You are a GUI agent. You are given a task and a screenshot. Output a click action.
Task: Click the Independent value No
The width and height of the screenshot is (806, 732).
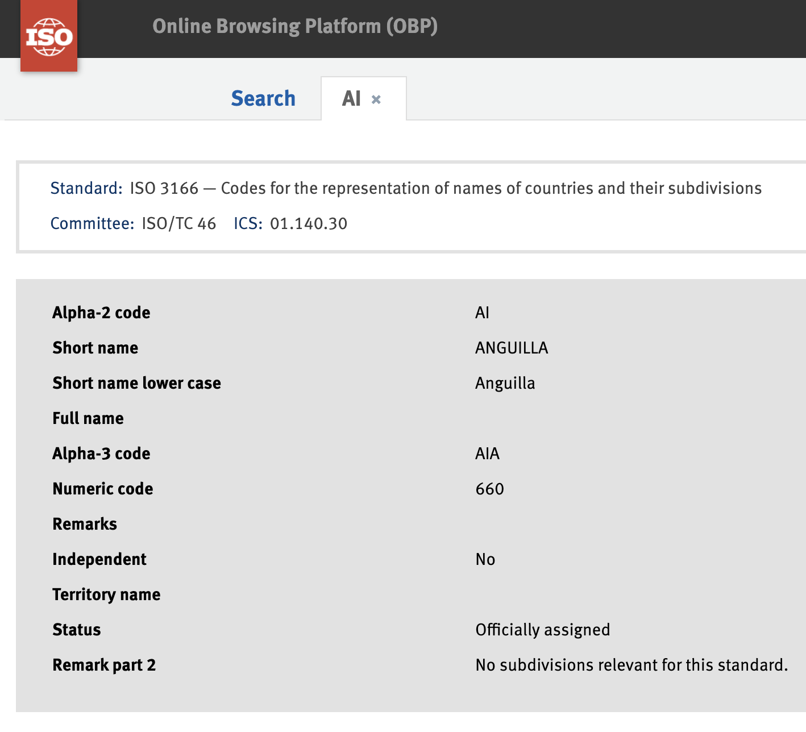pyautogui.click(x=485, y=559)
